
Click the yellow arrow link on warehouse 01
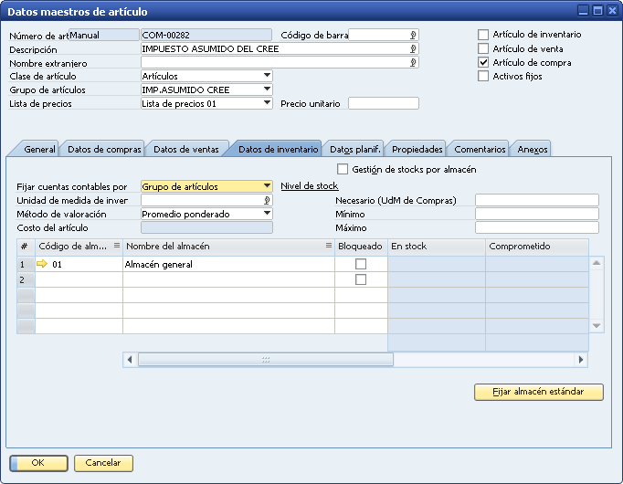pos(41,264)
